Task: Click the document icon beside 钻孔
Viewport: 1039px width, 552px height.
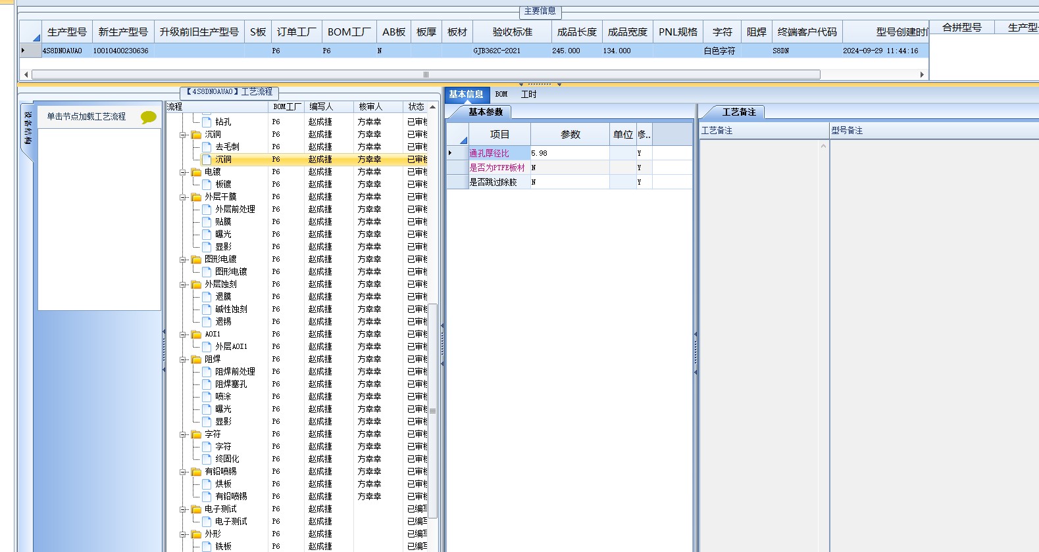Action: coord(207,122)
